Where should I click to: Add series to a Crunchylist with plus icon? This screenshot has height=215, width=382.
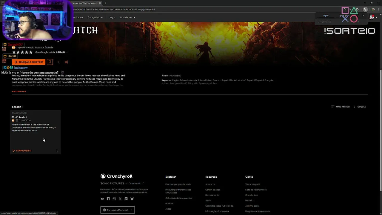pos(59,62)
